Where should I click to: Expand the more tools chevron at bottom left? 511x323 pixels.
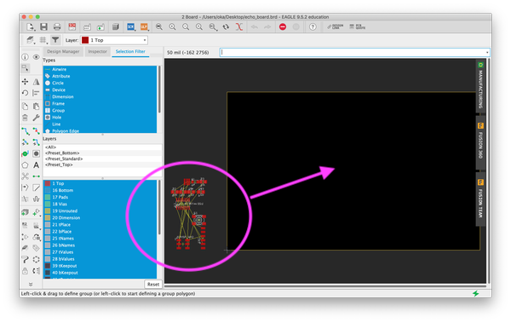click(x=31, y=284)
